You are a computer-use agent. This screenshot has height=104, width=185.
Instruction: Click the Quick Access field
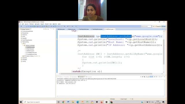[146, 26]
